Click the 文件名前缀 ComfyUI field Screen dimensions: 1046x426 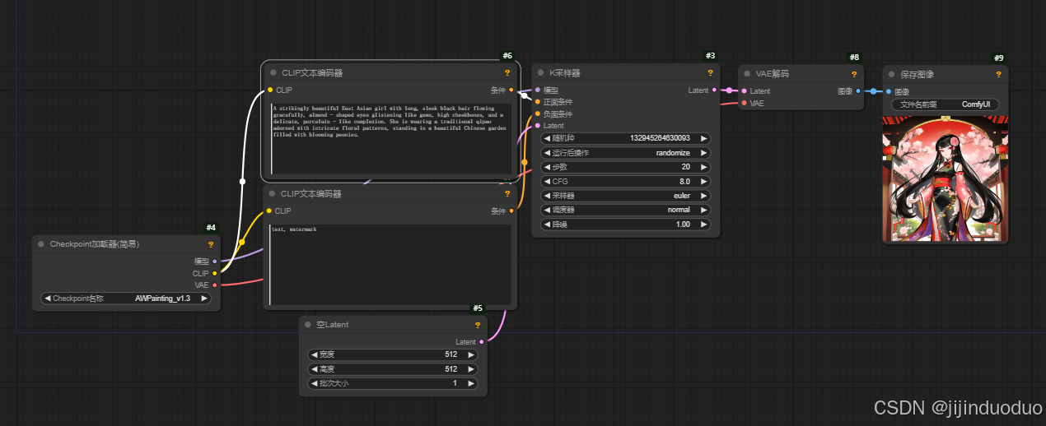(945, 104)
